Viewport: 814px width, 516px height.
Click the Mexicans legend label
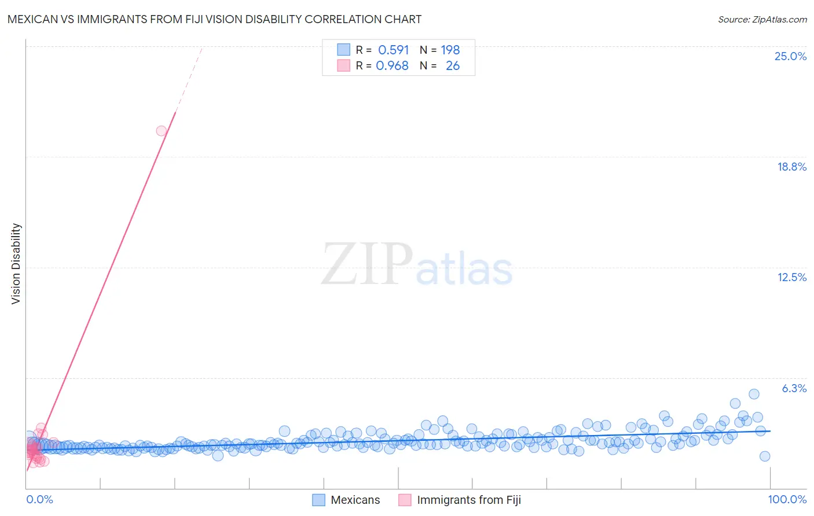[x=355, y=500]
